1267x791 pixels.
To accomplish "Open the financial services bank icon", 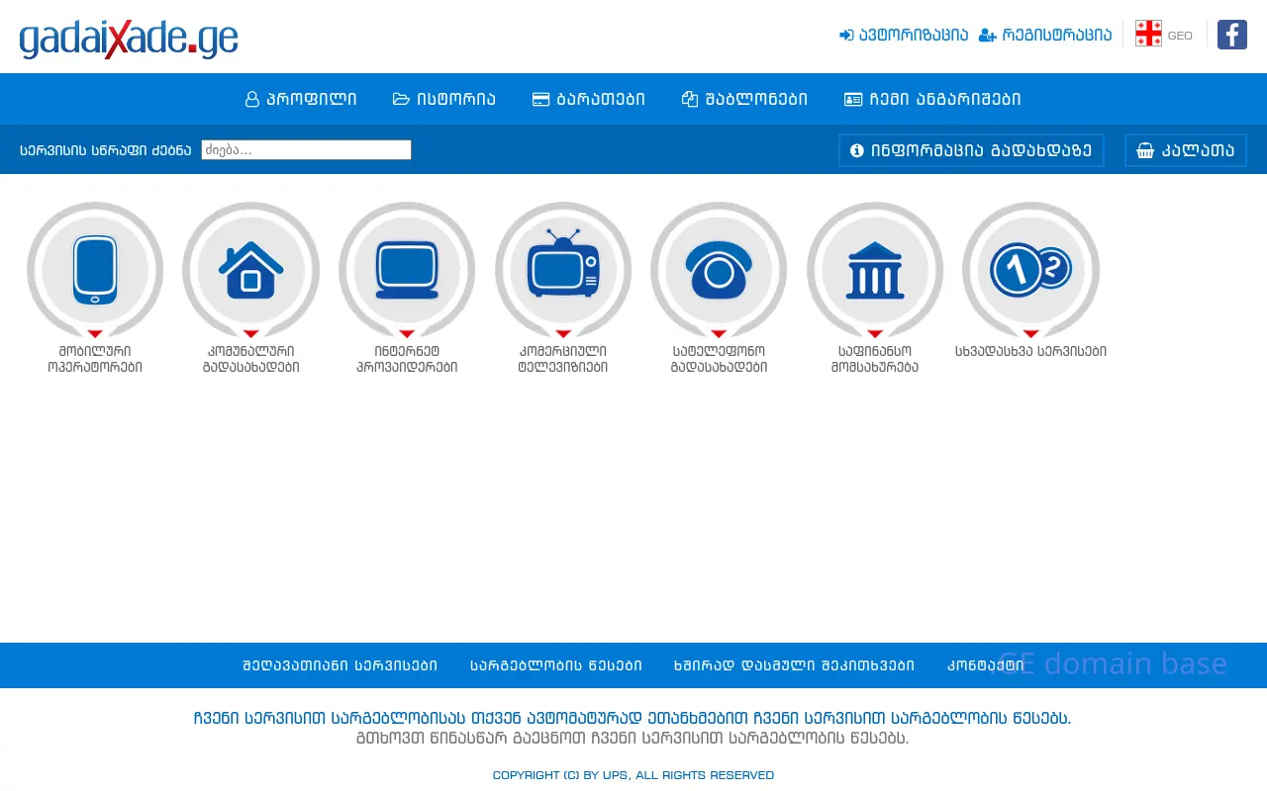I will tap(875, 269).
